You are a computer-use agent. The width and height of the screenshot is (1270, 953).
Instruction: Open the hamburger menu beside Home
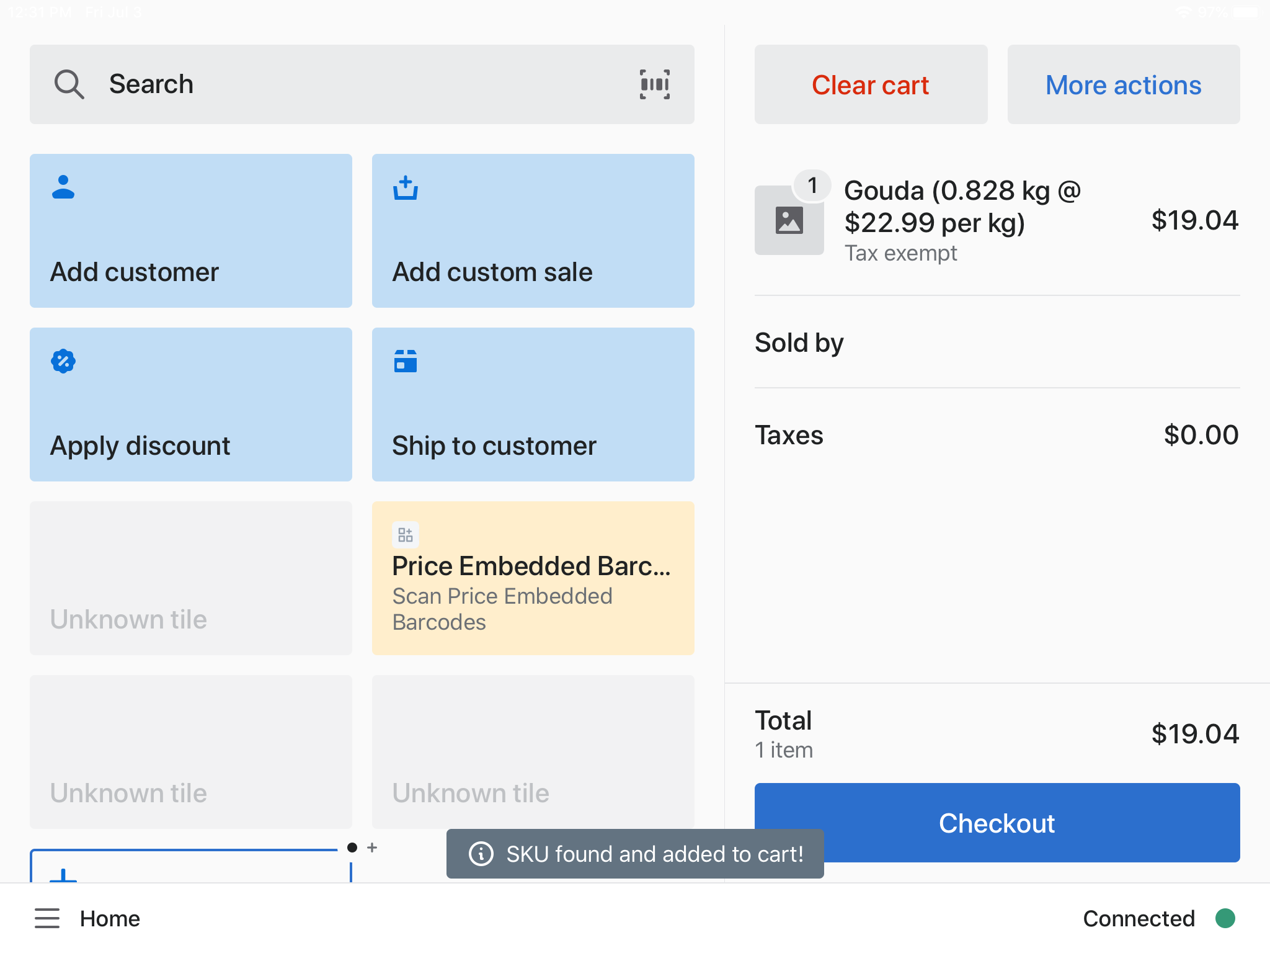47,918
